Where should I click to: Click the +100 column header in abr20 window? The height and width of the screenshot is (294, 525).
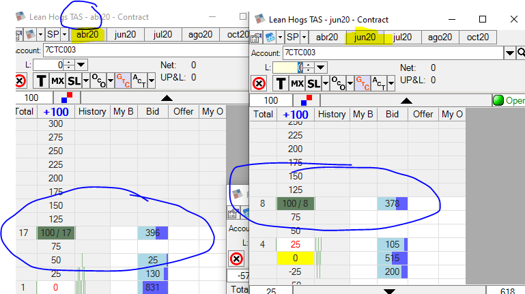(x=56, y=112)
